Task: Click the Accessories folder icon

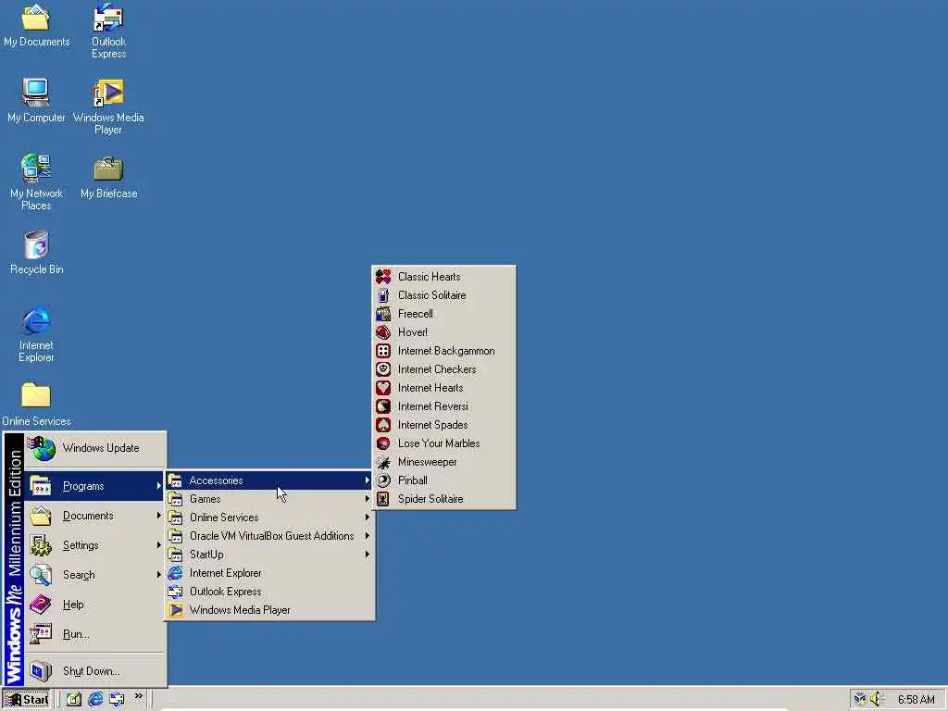Action: click(x=175, y=480)
